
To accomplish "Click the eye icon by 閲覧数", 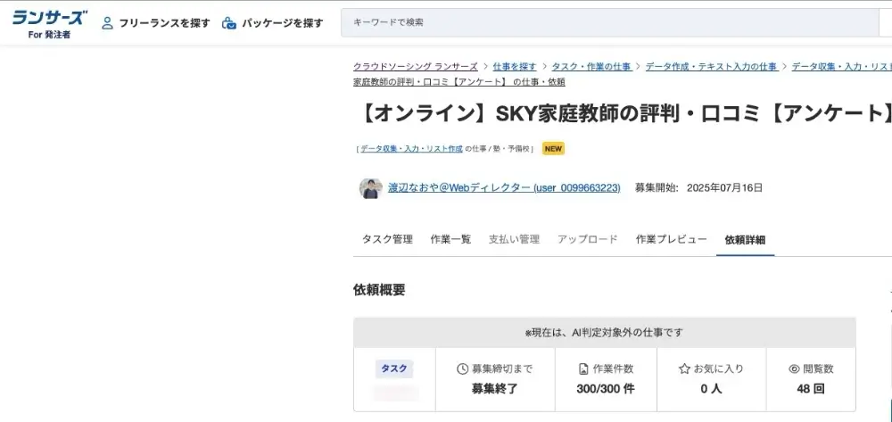I will (x=794, y=369).
